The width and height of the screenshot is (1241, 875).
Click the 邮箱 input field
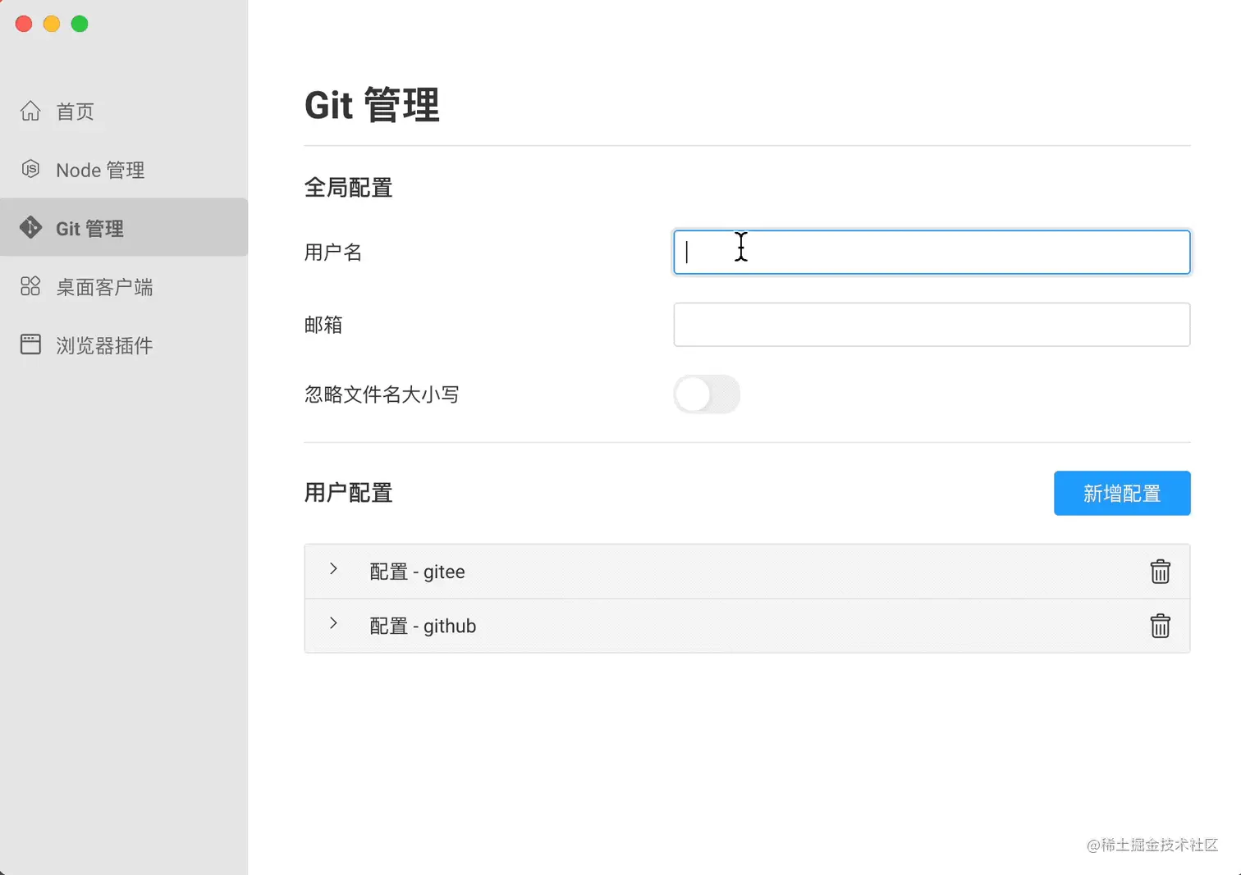pos(932,324)
